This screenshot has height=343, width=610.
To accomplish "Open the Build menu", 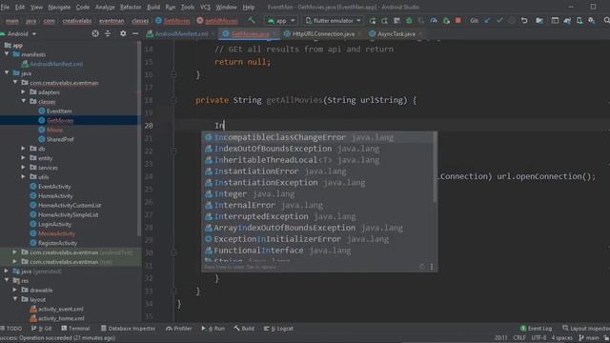I will point(153,7).
